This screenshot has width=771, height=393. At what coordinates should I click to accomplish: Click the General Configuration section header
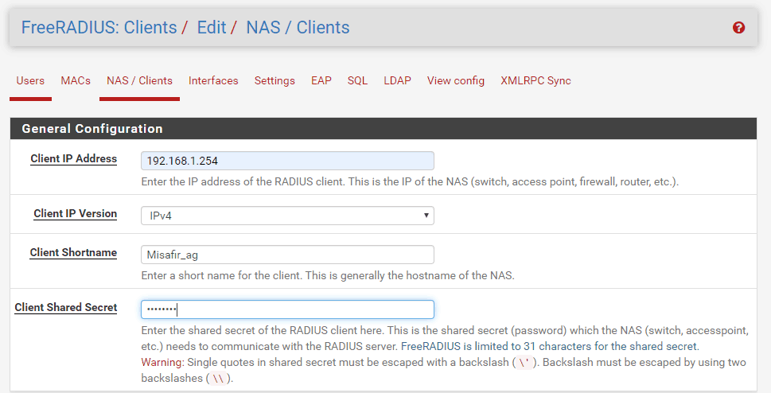[x=92, y=129]
